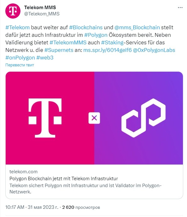
Task: Open the #onPolygon hashtag
Action: click(20, 58)
